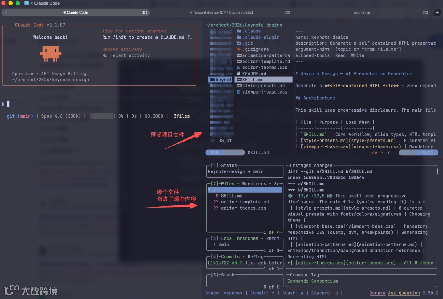Select the Reflog tab in Commits panel

click(x=256, y=257)
